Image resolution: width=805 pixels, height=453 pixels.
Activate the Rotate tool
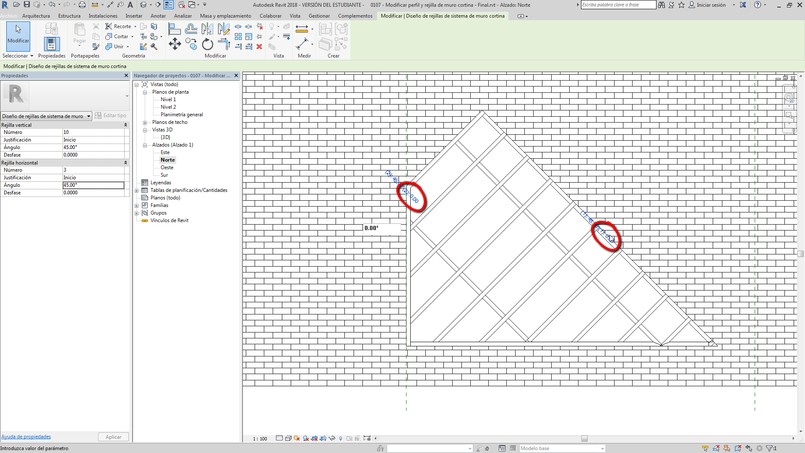pyautogui.click(x=207, y=44)
